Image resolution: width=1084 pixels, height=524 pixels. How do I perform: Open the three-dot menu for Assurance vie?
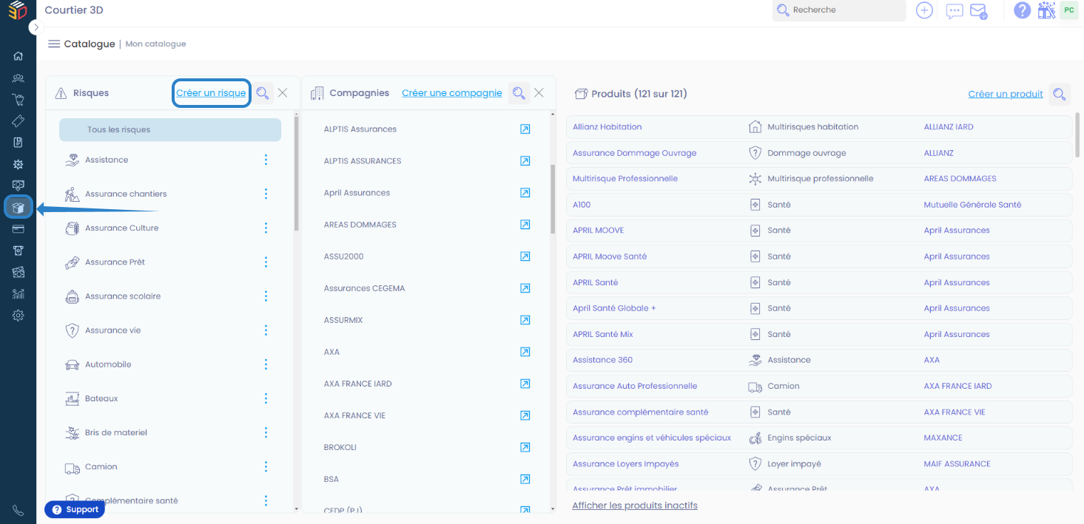click(266, 330)
